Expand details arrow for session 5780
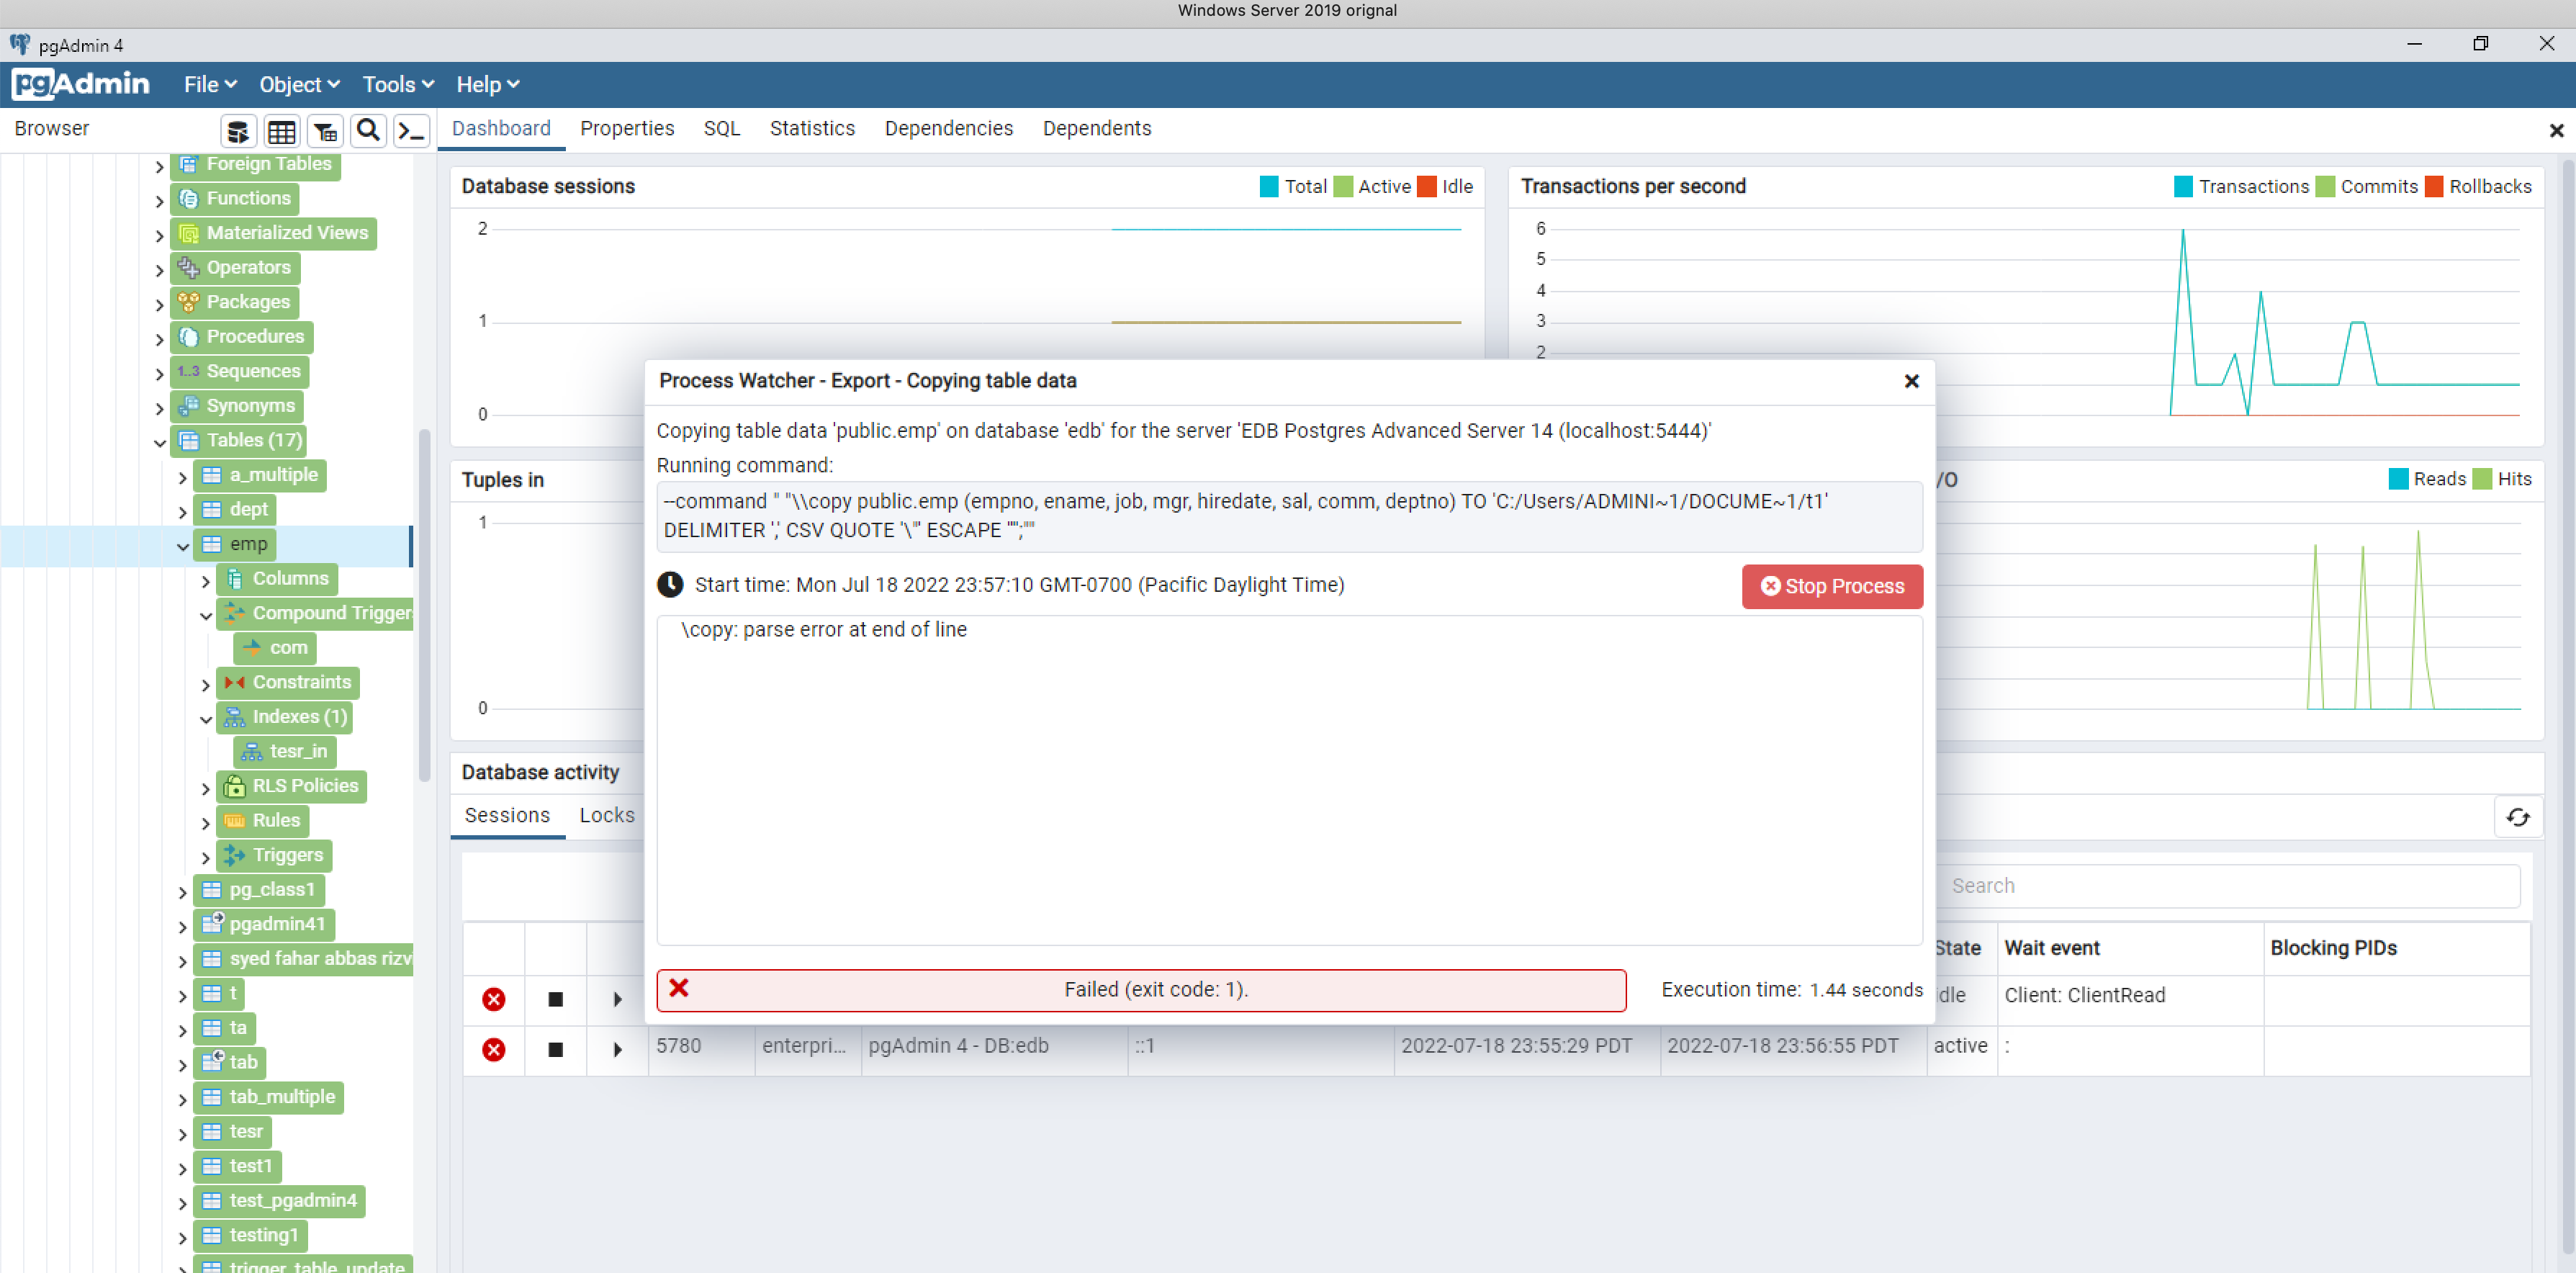This screenshot has height=1273, width=2576. click(616, 1049)
